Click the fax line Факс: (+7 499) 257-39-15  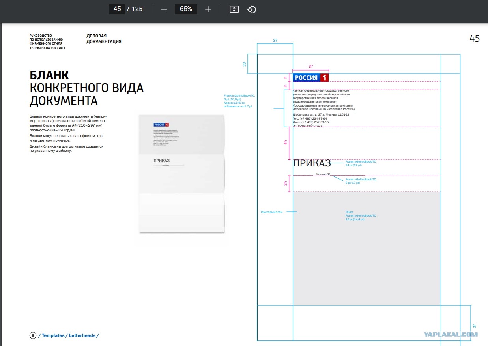[x=310, y=122]
